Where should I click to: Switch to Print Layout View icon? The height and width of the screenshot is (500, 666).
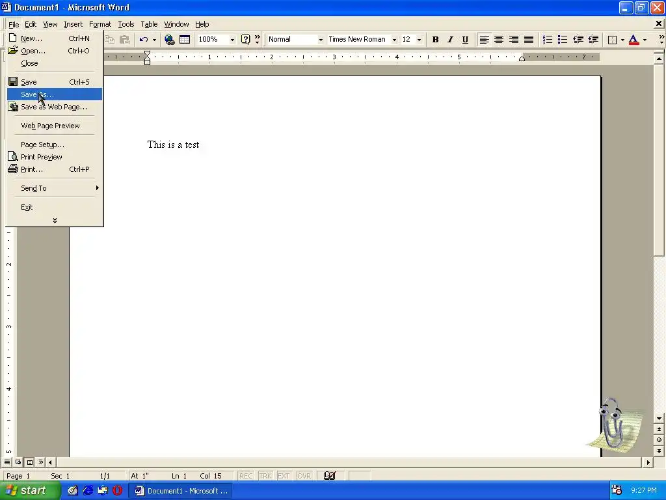click(29, 462)
